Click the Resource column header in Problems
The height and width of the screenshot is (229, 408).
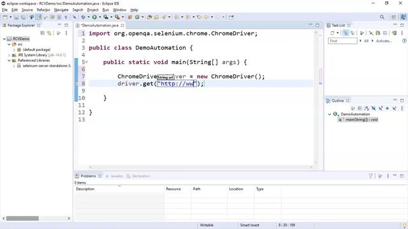178,189
